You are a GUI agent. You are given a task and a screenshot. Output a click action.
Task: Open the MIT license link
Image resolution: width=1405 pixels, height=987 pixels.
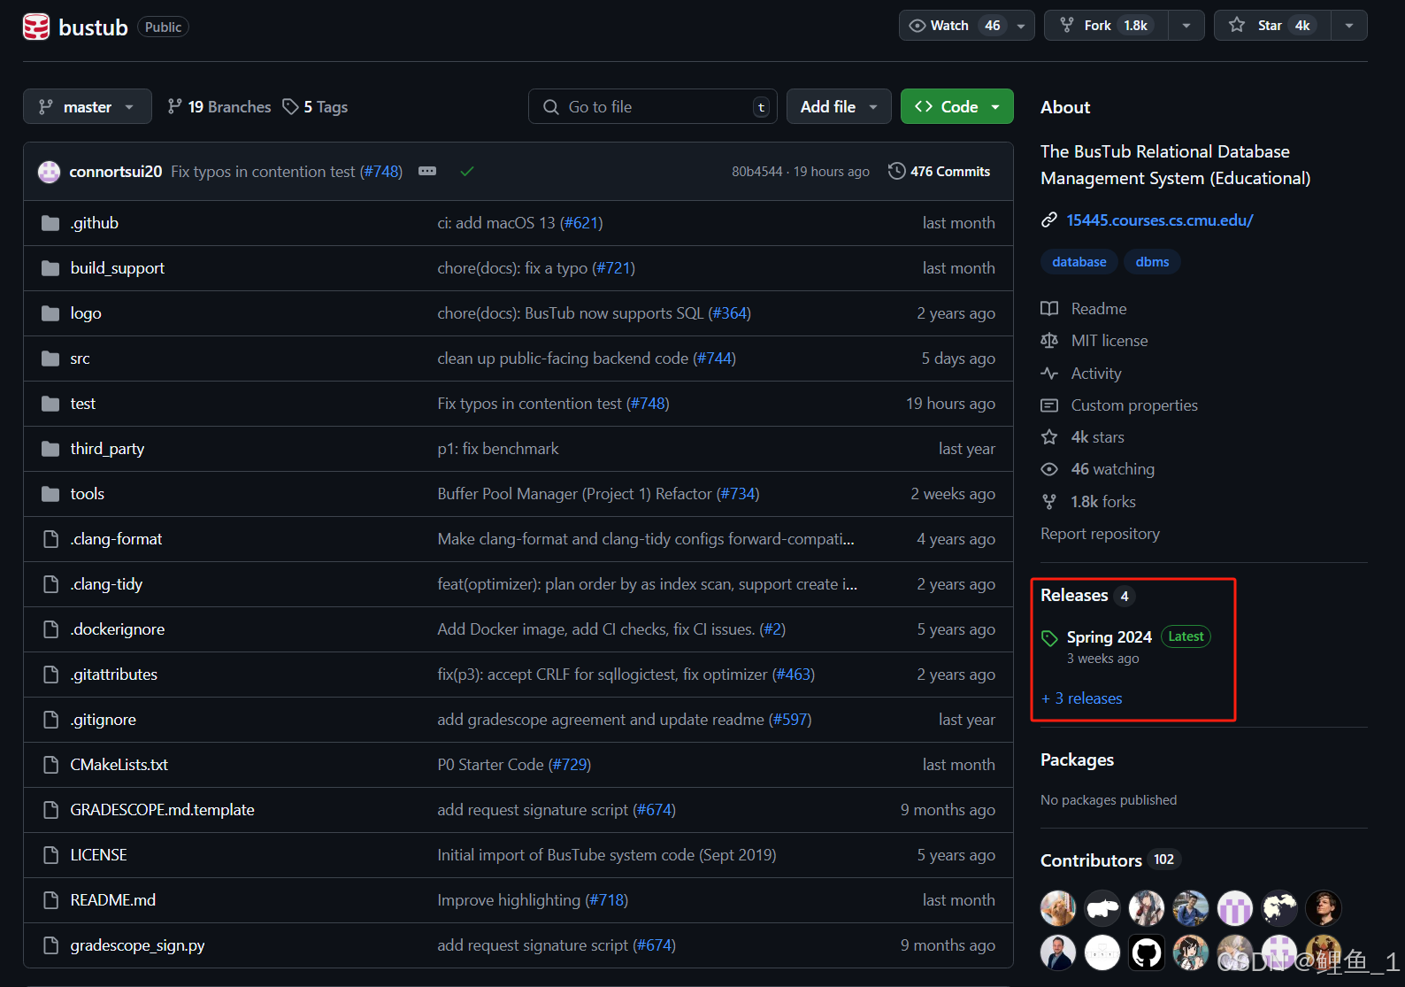click(1109, 341)
